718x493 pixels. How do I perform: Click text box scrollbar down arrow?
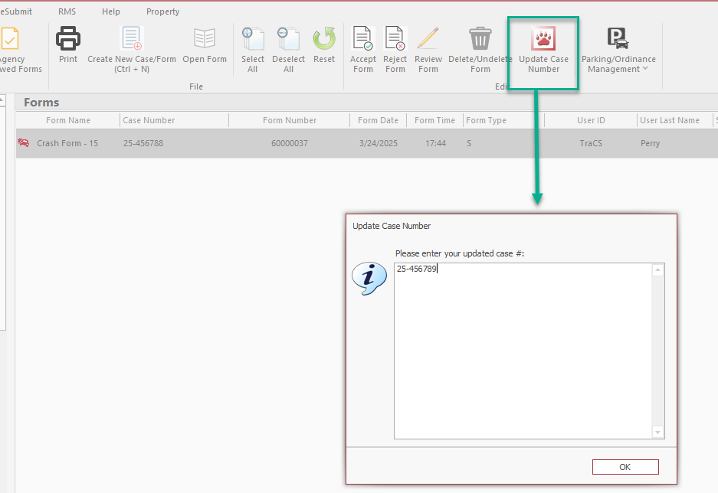click(x=657, y=433)
